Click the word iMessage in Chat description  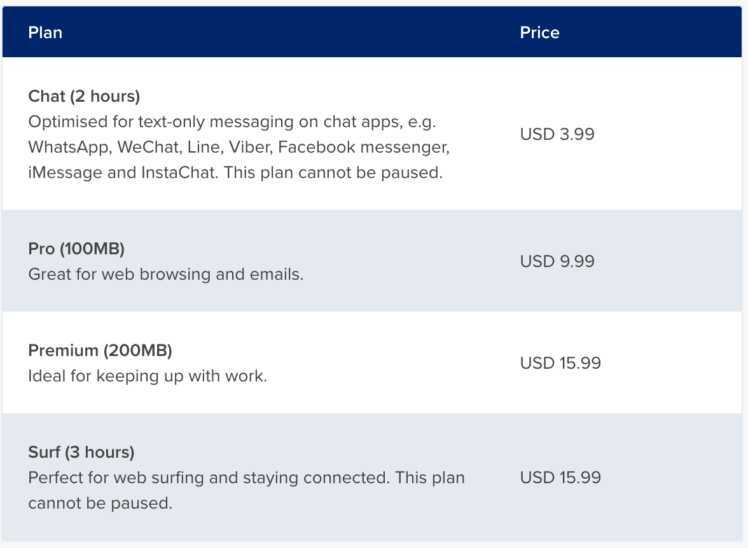(x=64, y=173)
